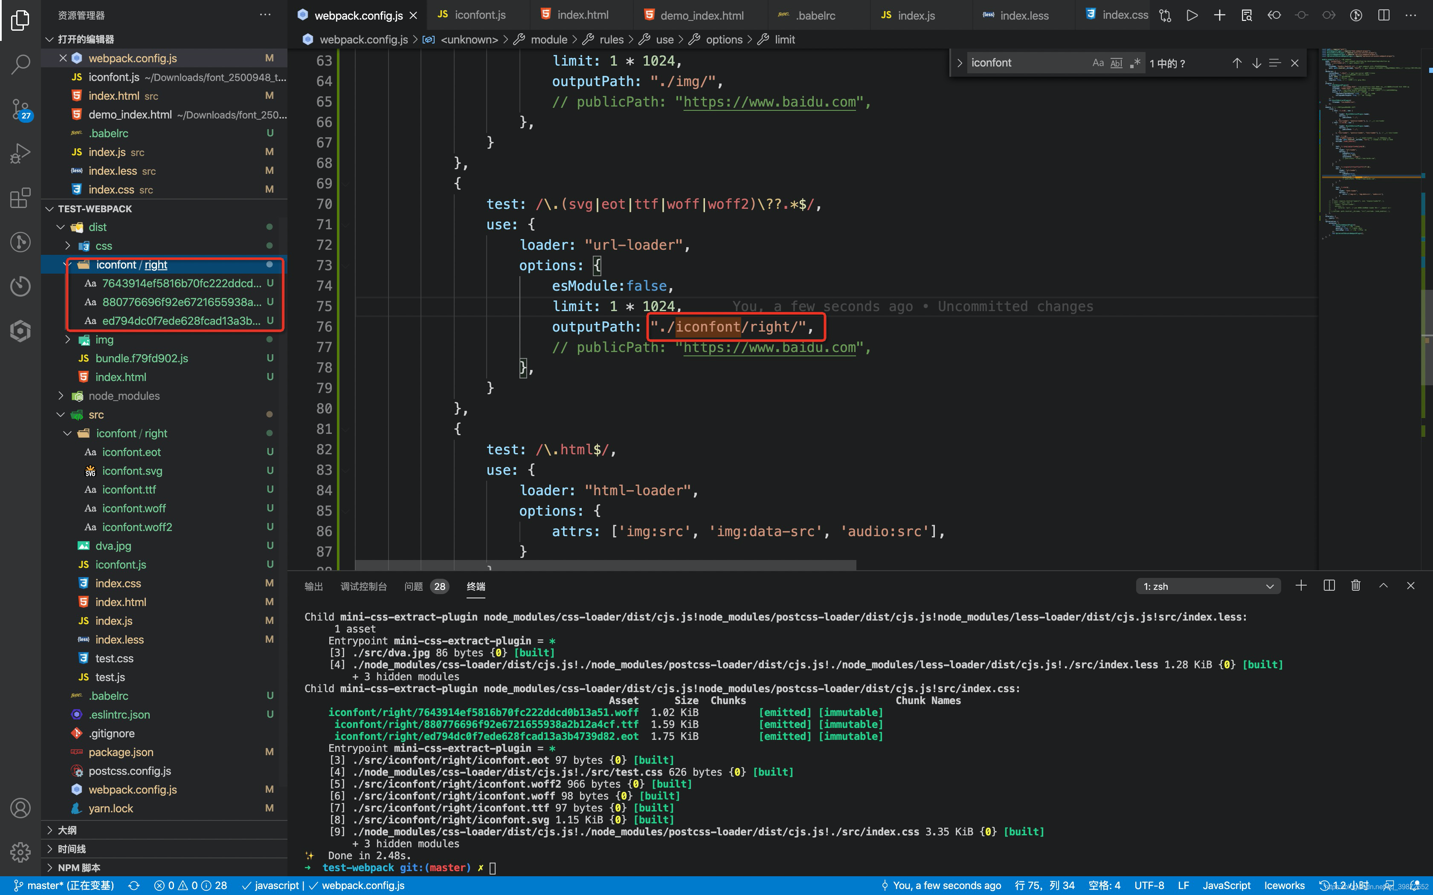Click the Run play icon in editor toolbar
The image size is (1433, 895).
pyautogui.click(x=1192, y=15)
